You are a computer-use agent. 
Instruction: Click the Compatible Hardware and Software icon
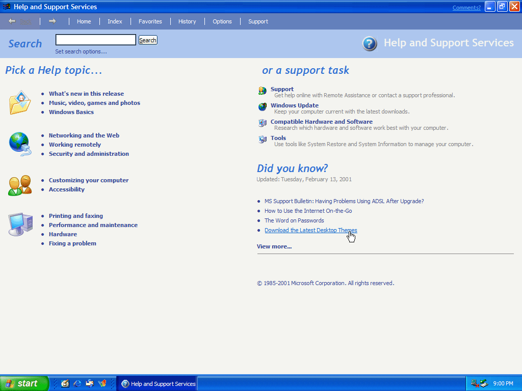(x=263, y=123)
